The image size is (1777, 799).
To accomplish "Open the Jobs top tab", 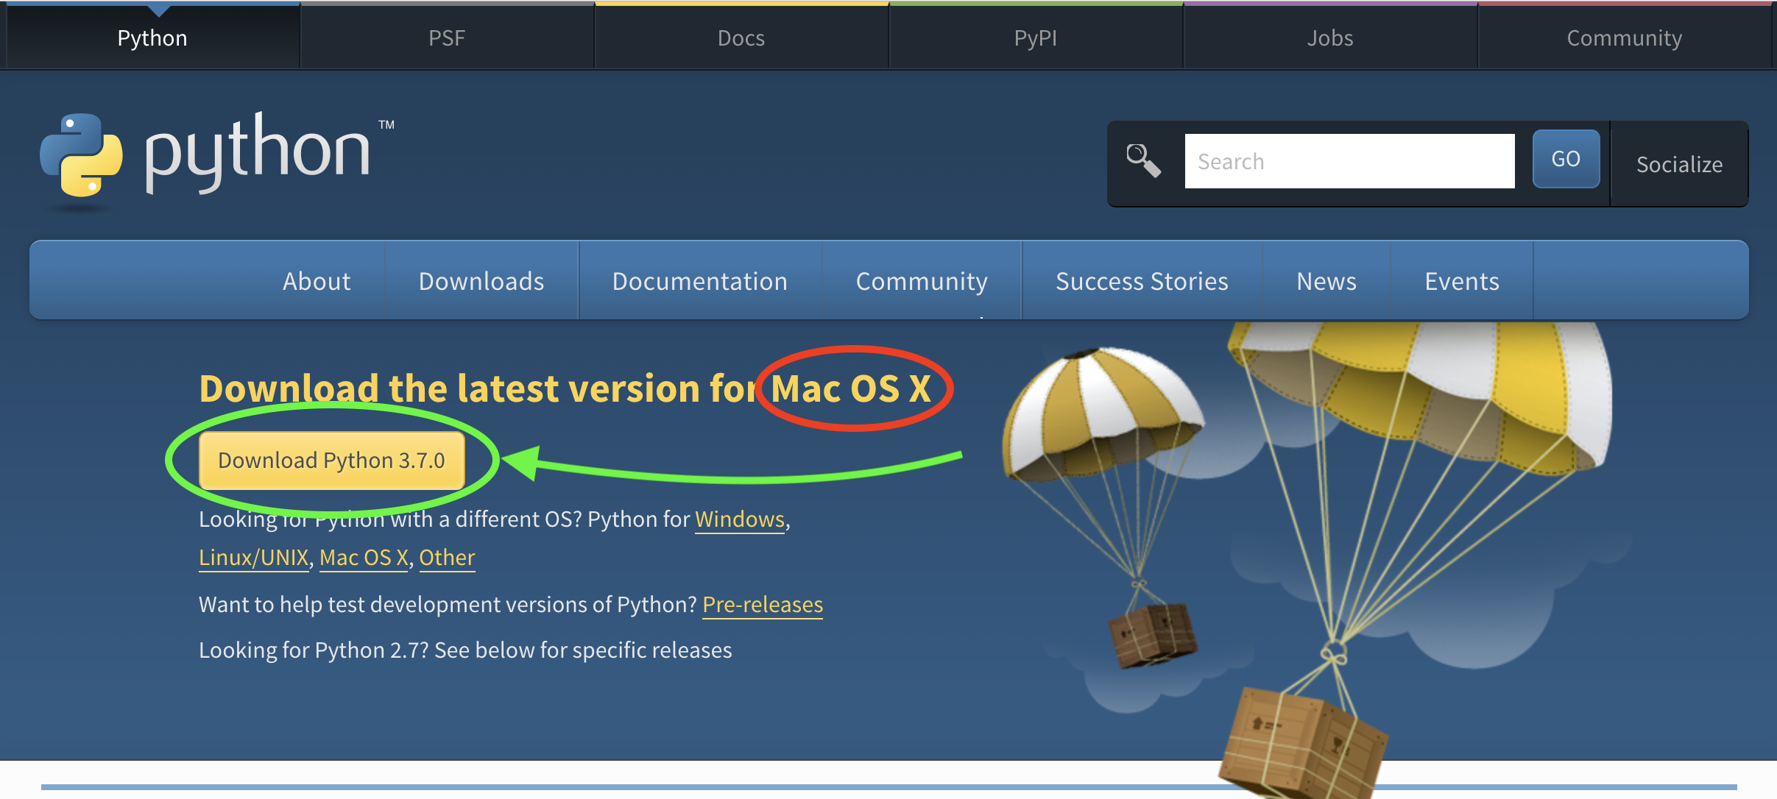I will 1330,38.
